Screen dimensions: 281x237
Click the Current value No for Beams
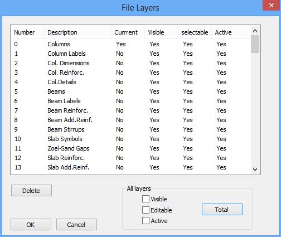click(x=120, y=91)
